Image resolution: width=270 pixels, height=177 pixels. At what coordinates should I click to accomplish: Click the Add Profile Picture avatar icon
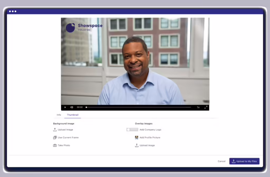137,137
